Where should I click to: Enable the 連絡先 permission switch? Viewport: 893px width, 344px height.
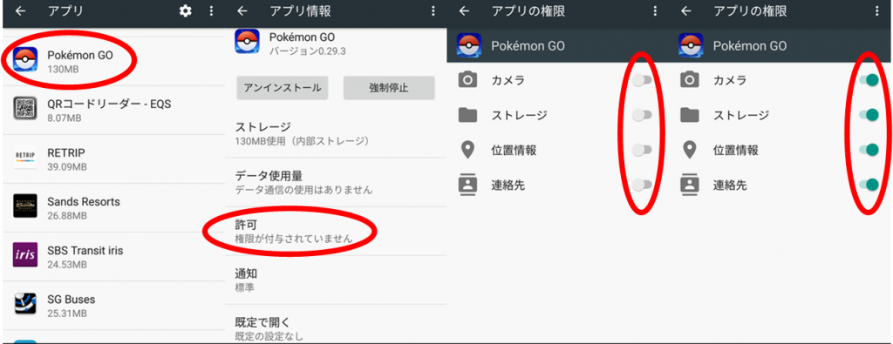[642, 185]
